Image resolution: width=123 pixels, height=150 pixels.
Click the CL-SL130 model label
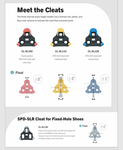(x=43, y=127)
